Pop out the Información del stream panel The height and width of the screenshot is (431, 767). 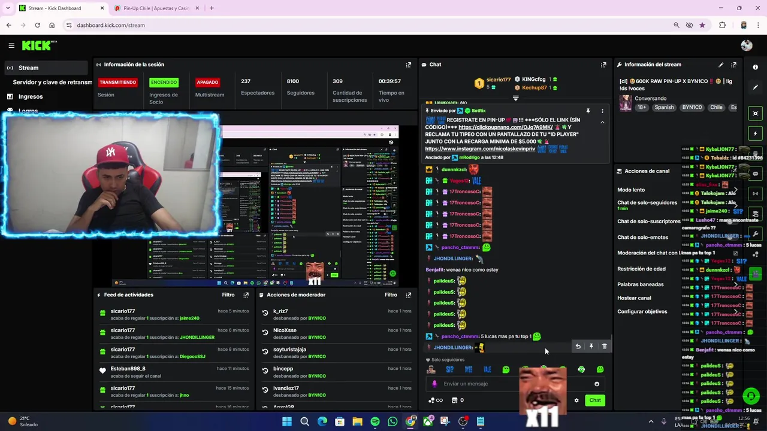click(733, 65)
